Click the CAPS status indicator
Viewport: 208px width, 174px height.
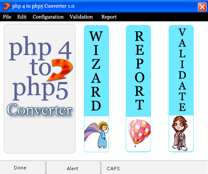(113, 169)
